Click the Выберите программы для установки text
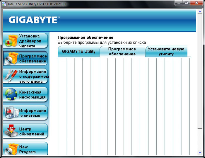The image size is (205, 158). pyautogui.click(x=102, y=43)
